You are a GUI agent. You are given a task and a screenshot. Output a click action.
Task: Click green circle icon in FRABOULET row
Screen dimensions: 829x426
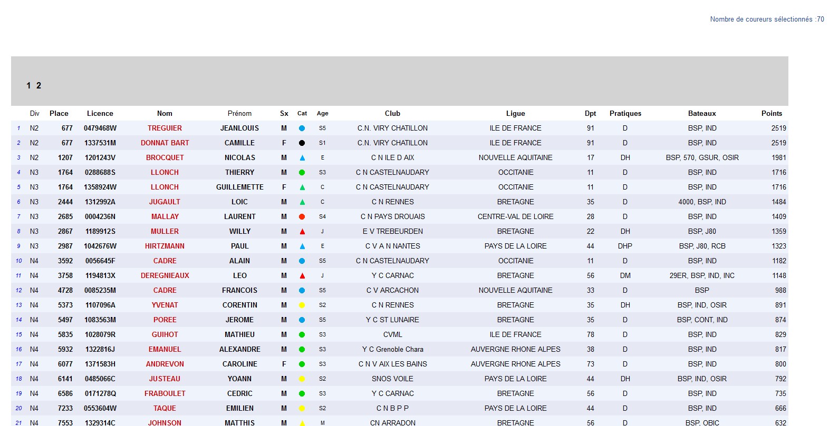point(302,393)
